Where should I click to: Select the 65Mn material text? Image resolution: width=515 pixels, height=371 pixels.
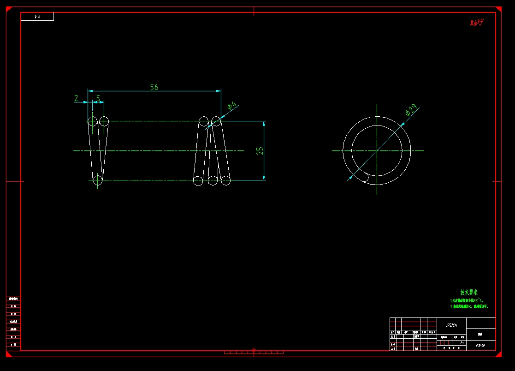click(451, 325)
